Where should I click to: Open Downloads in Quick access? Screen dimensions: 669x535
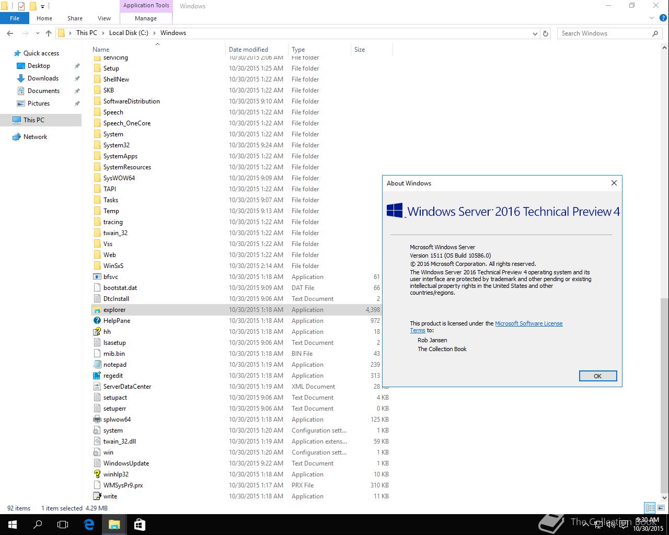(x=43, y=78)
